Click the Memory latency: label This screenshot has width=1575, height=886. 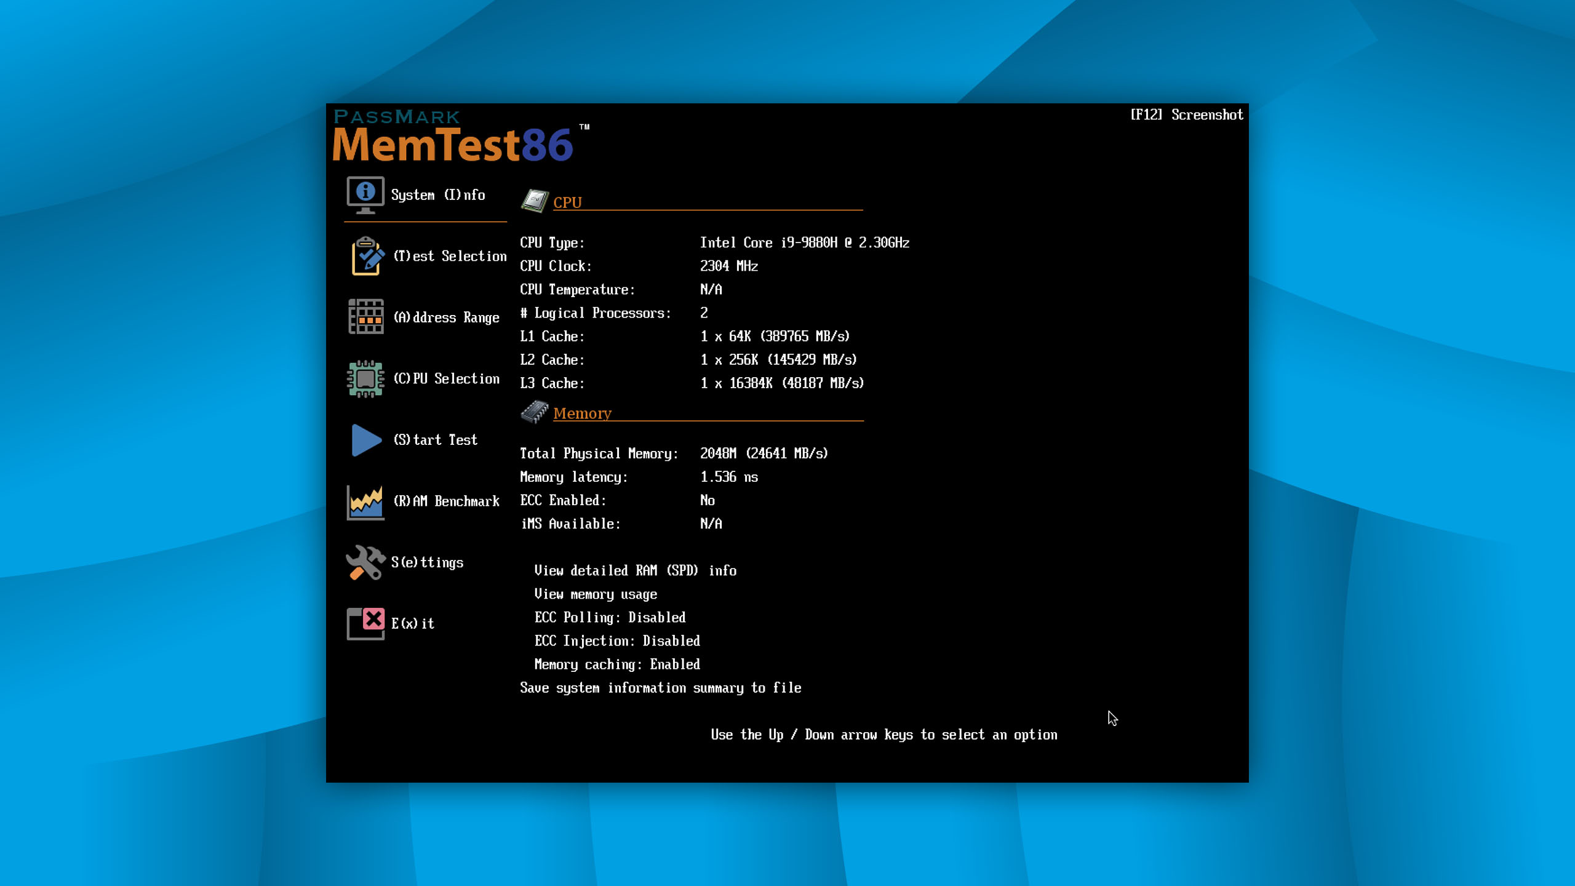coord(573,477)
